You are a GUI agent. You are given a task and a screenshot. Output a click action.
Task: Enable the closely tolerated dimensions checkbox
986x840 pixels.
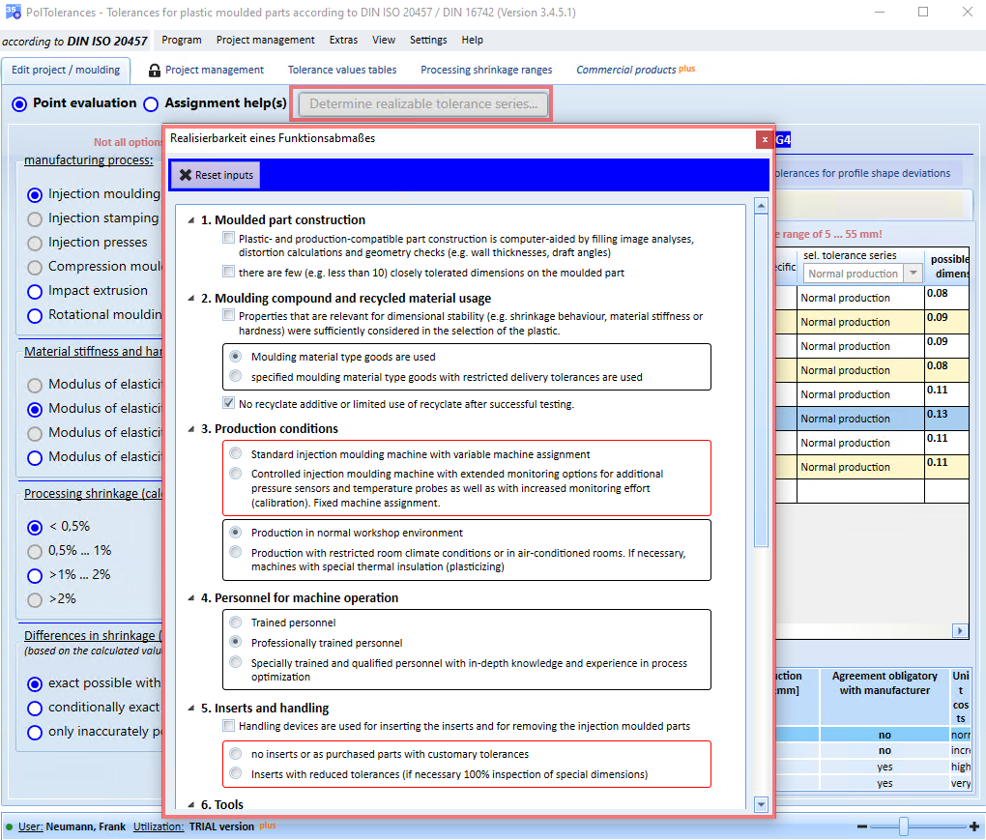point(228,272)
